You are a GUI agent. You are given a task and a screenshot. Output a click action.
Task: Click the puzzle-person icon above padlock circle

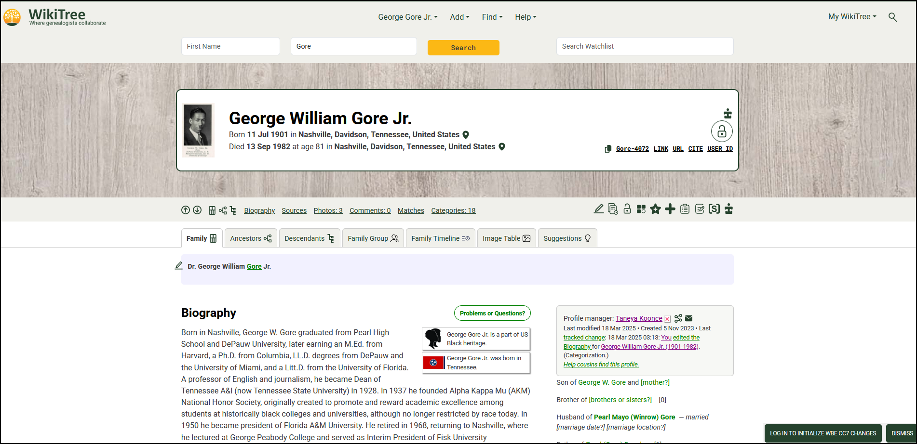point(728,114)
